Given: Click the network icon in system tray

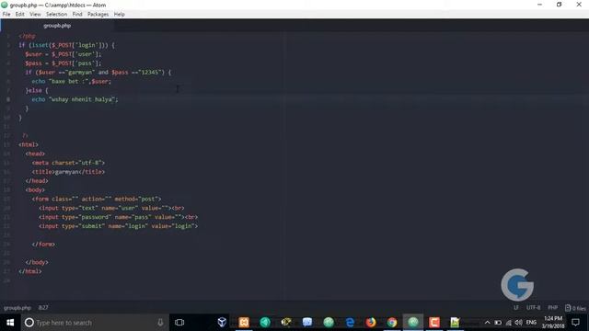Looking at the screenshot, I should [x=509, y=323].
